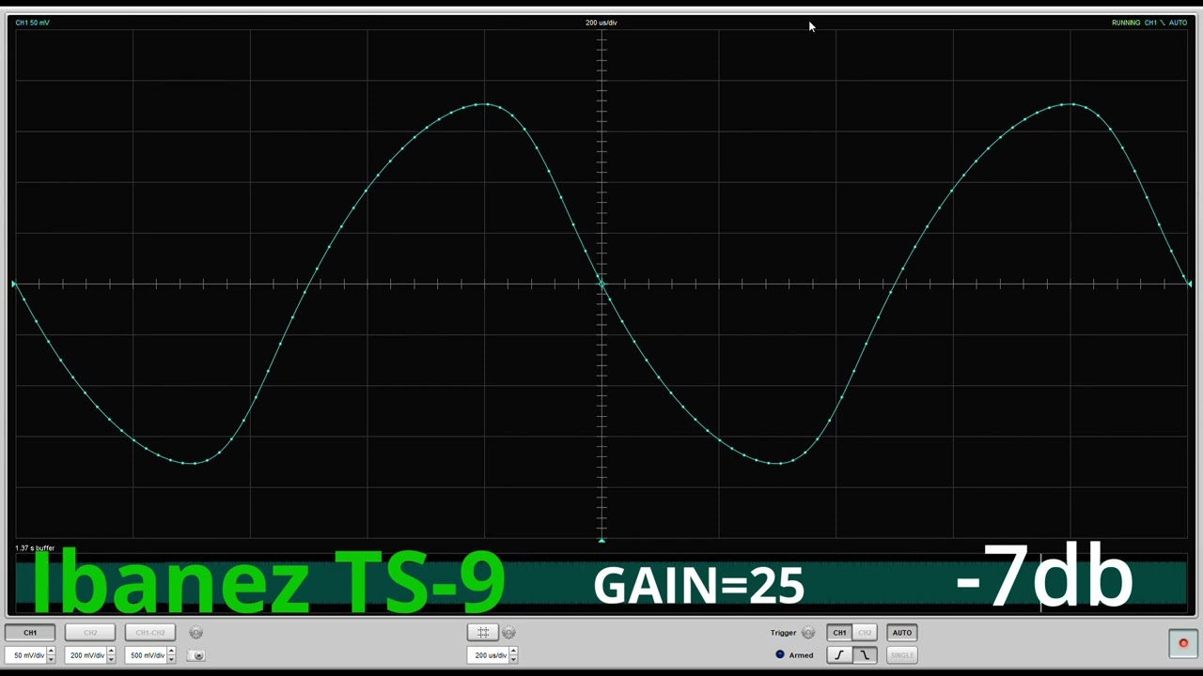Image resolution: width=1203 pixels, height=676 pixels.
Task: Click the AUTO status text at top right
Action: [1178, 23]
